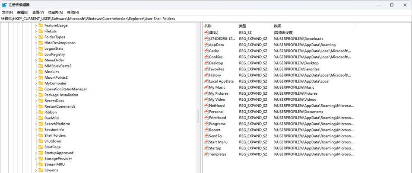This screenshot has width=412, height=173.
Task: Select the Recent value name
Action: click(215, 130)
